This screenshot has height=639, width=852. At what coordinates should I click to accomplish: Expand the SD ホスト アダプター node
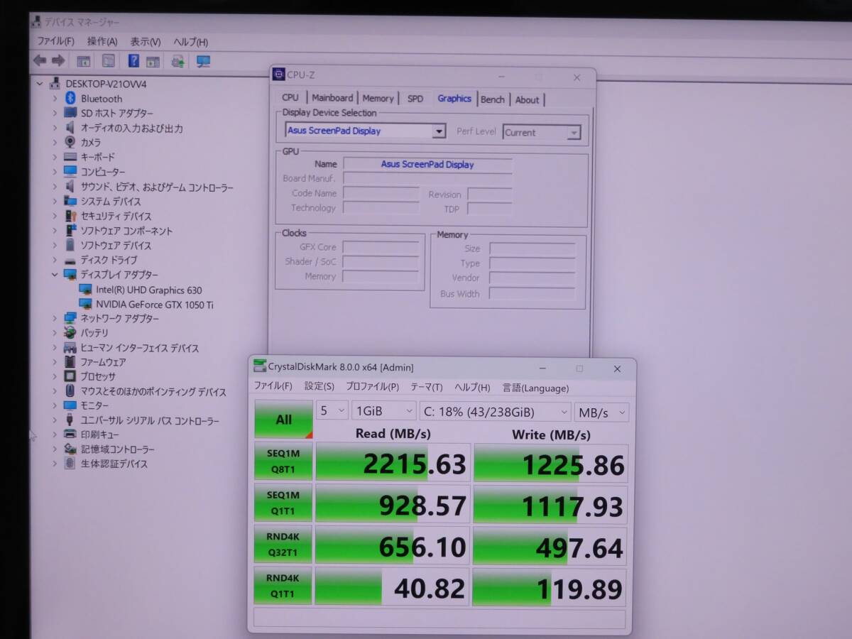55,113
